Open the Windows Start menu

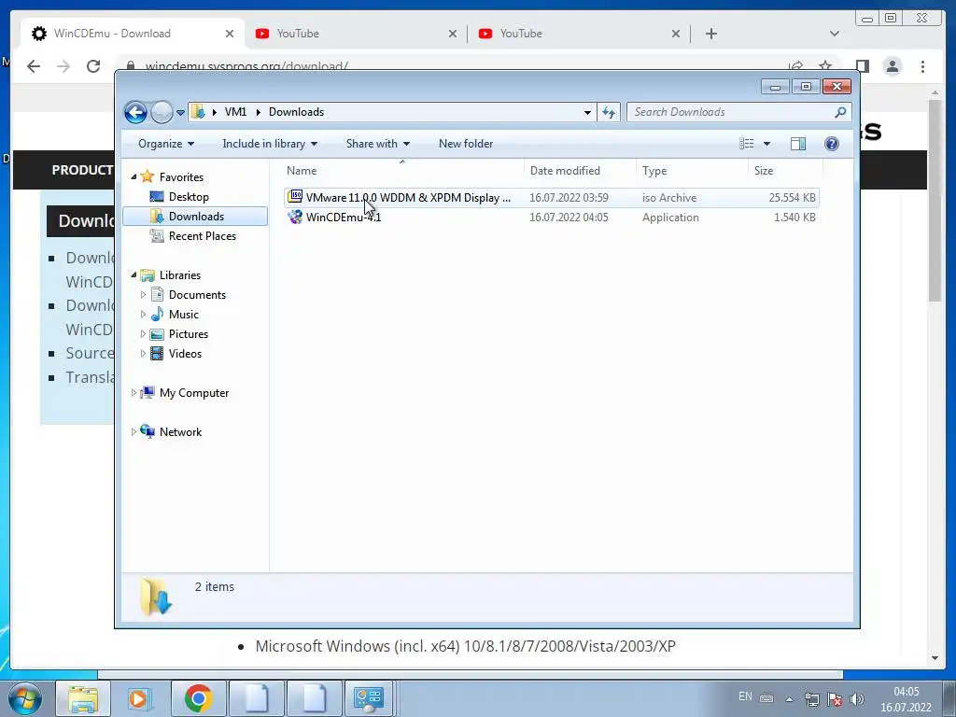[25, 698]
